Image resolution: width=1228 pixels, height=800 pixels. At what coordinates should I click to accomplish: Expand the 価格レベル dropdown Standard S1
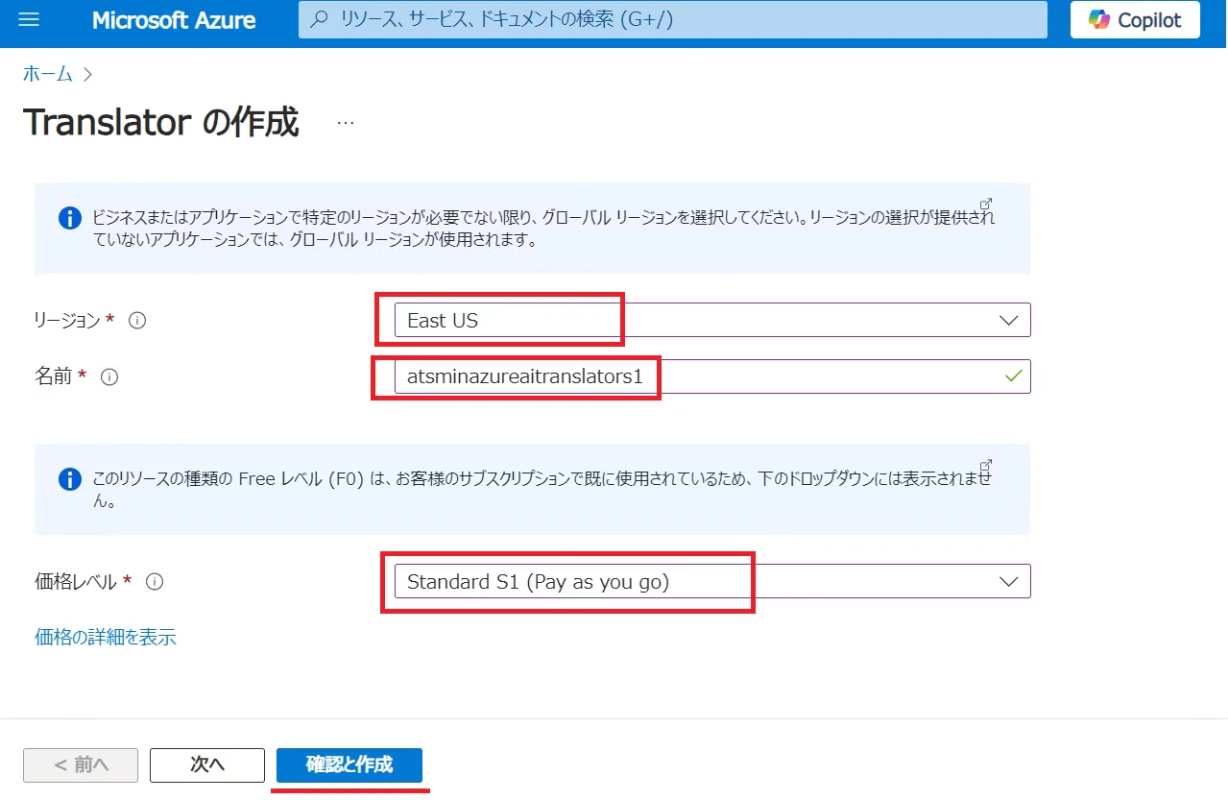pos(712,581)
